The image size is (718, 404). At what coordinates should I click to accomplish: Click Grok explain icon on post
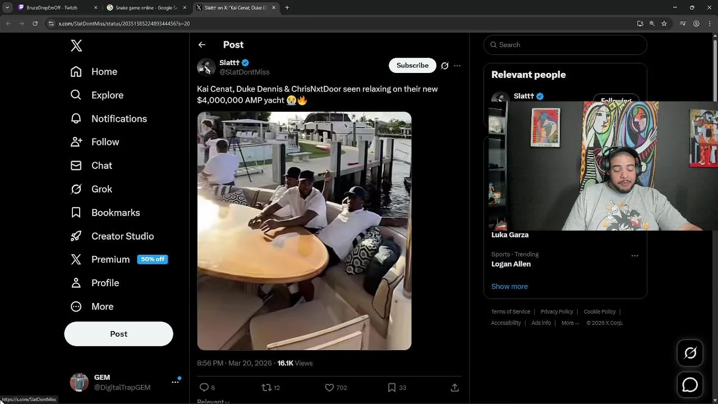pos(445,66)
